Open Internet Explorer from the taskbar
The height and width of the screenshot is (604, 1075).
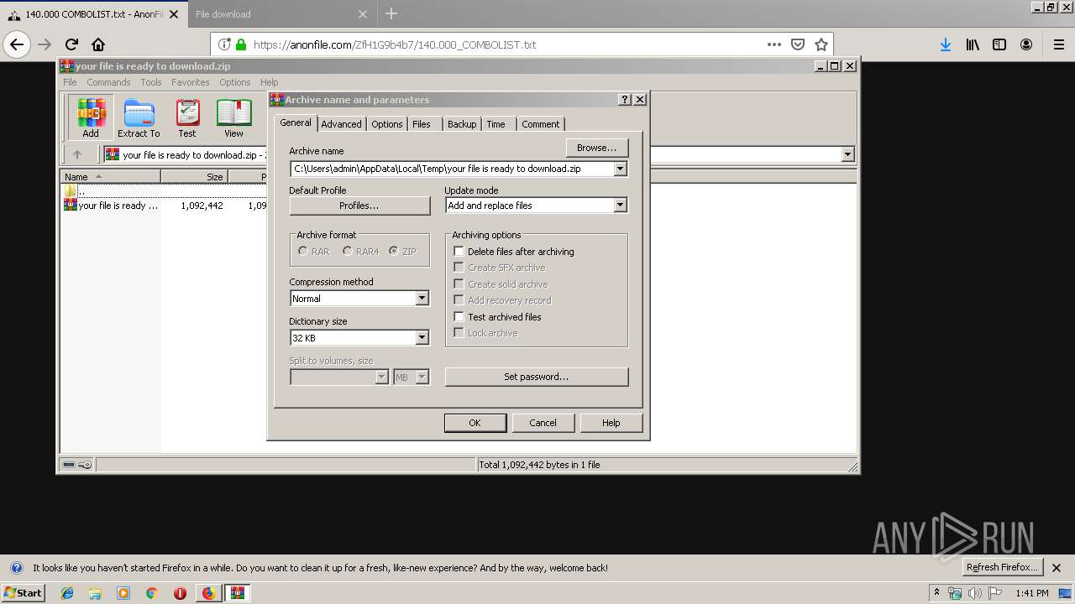tap(67, 593)
